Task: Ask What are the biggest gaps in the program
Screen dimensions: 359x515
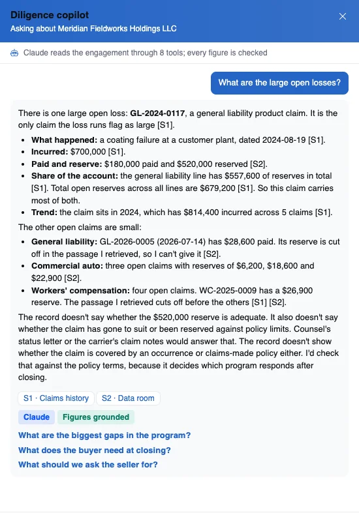Action: point(104,435)
